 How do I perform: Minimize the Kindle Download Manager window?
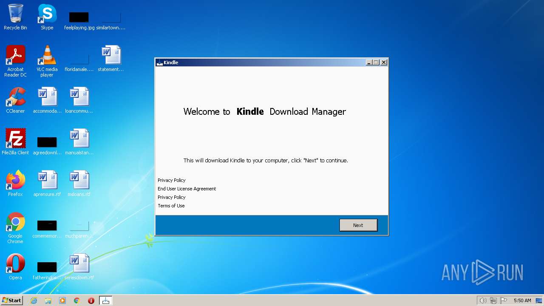coord(369,62)
